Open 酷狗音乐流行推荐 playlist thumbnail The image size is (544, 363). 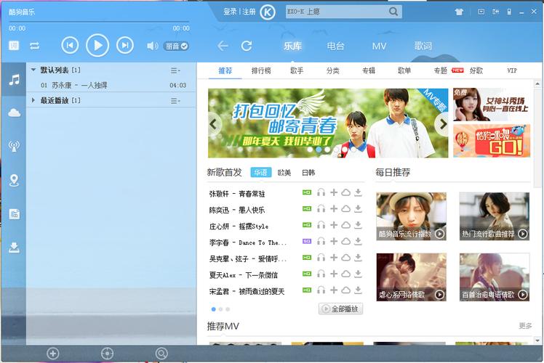pos(411,216)
